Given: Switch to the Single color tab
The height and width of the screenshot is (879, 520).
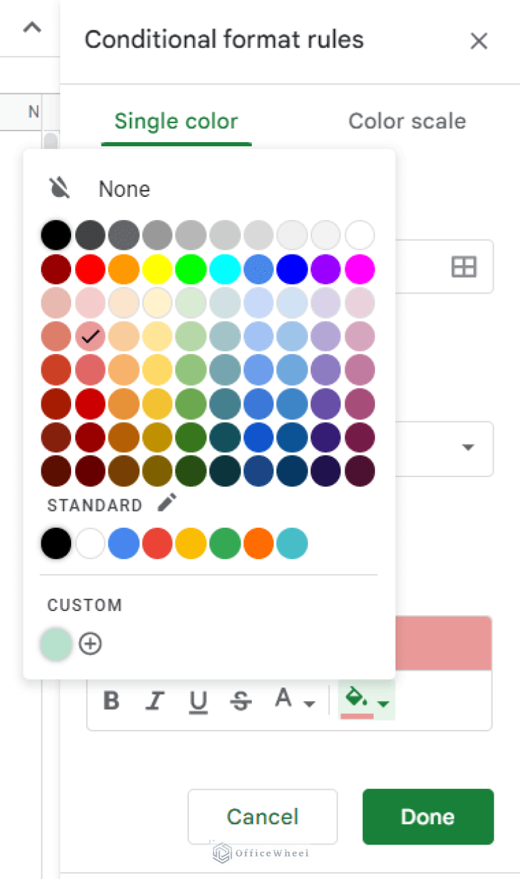Looking at the screenshot, I should click(x=176, y=122).
